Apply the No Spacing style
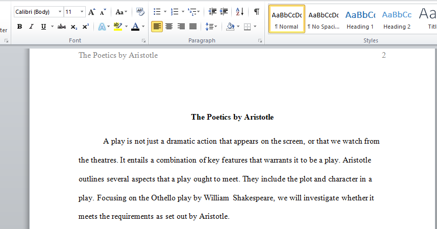The image size is (437, 229). coord(323,19)
